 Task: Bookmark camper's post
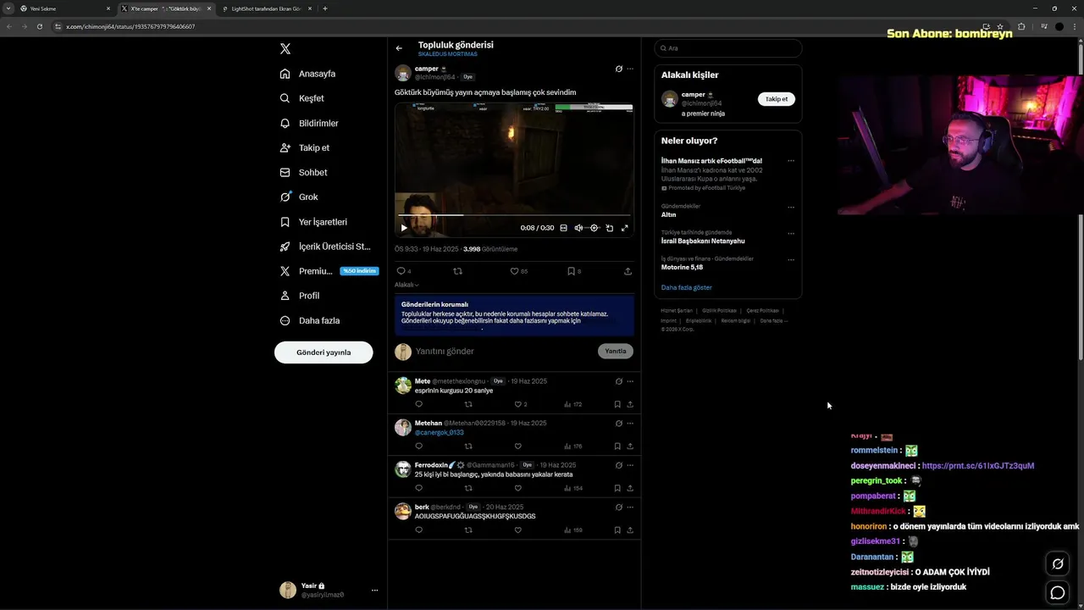(x=573, y=271)
